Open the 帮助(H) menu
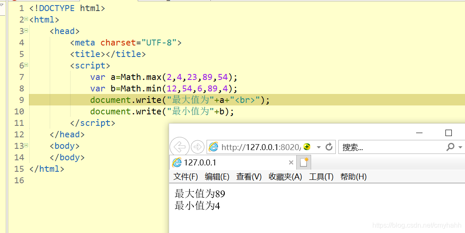 pos(354,177)
